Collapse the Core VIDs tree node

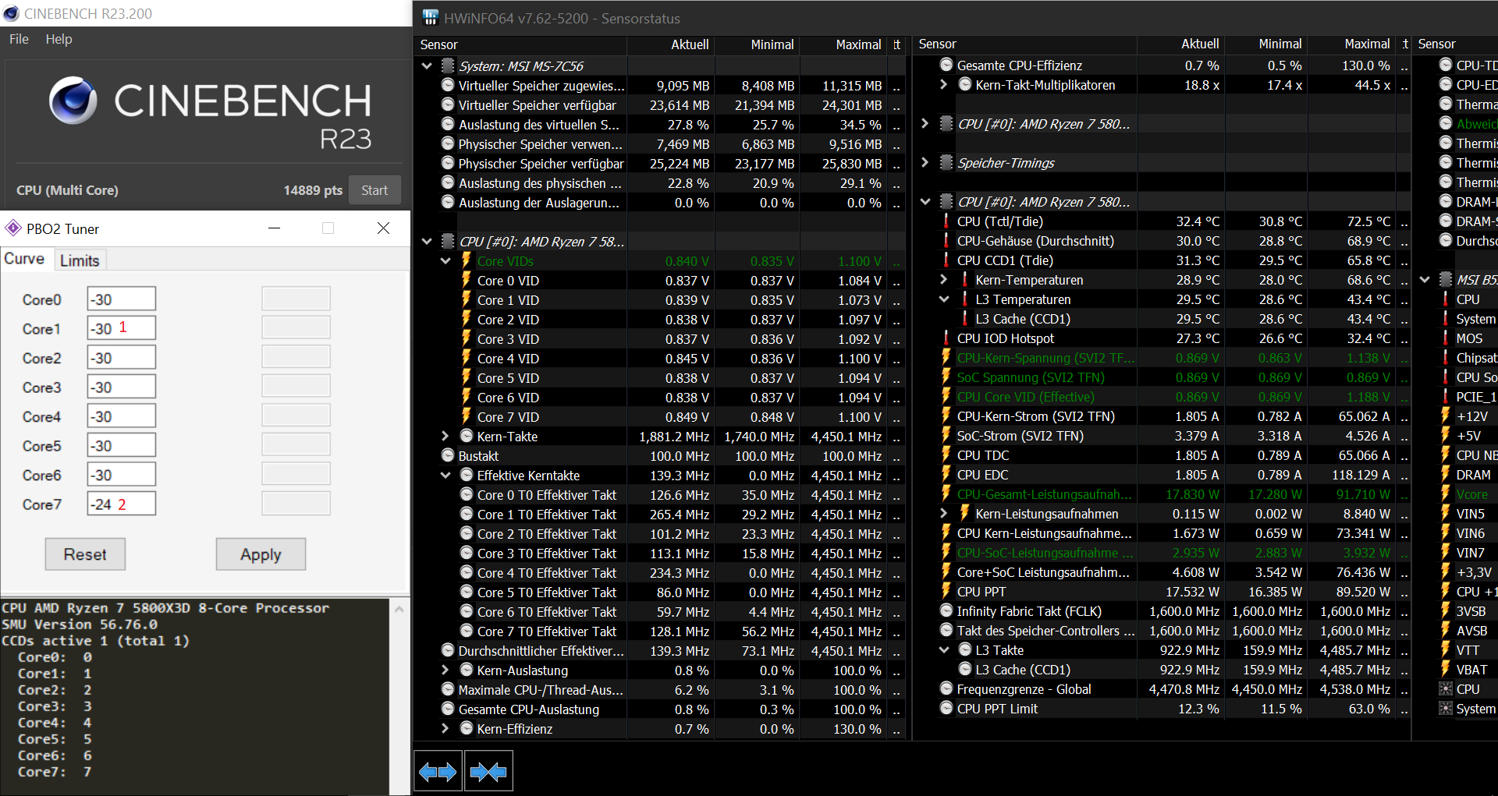click(445, 261)
